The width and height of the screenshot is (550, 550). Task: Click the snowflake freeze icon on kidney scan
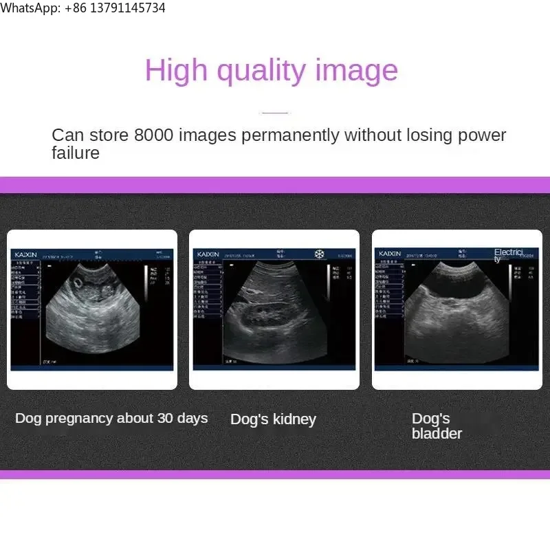click(x=319, y=254)
